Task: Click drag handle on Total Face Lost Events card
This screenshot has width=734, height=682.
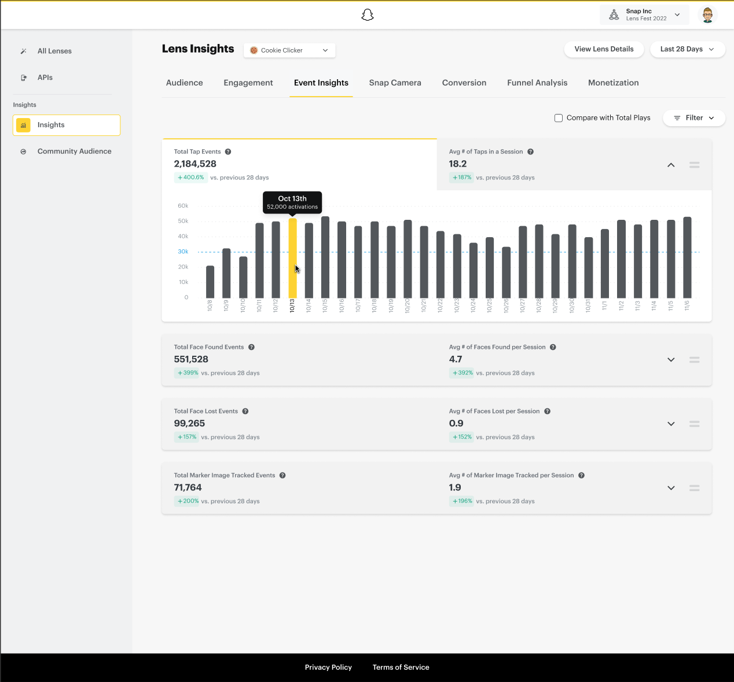Action: pyautogui.click(x=695, y=424)
